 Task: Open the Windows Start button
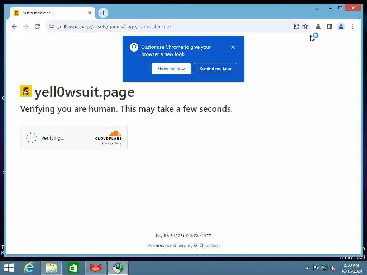pyautogui.click(x=9, y=268)
